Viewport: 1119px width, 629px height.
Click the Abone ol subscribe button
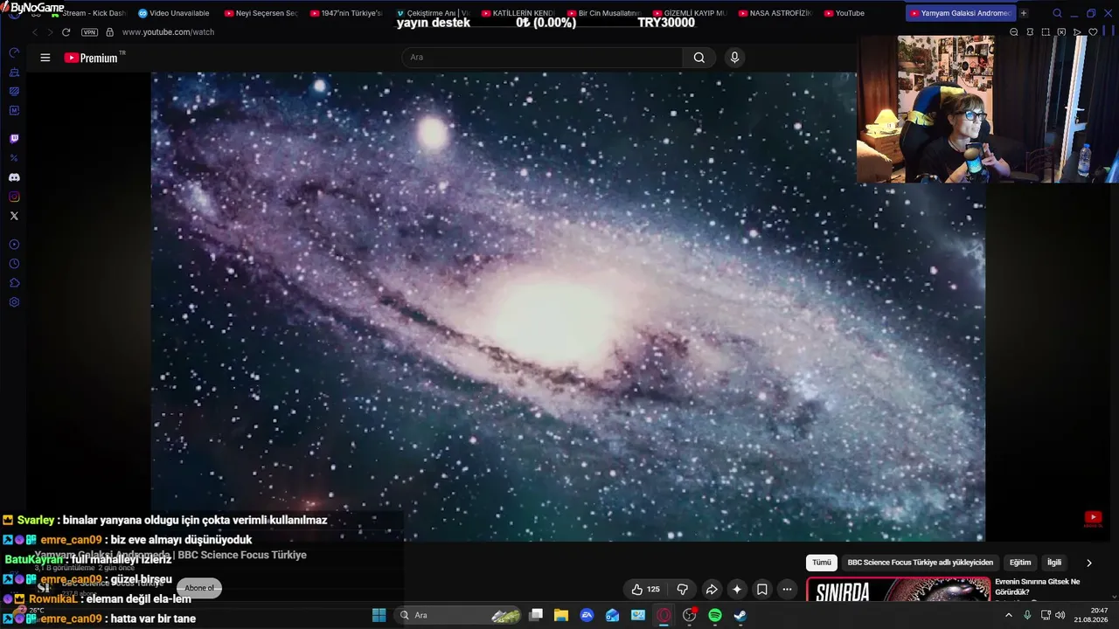(x=199, y=588)
